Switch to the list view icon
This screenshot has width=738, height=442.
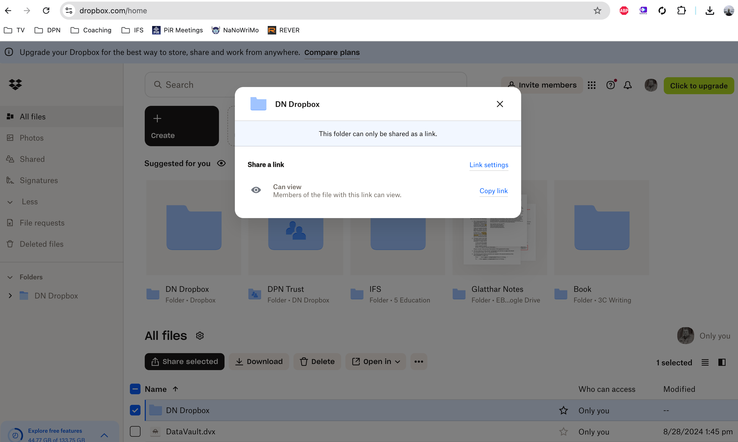[x=705, y=362]
